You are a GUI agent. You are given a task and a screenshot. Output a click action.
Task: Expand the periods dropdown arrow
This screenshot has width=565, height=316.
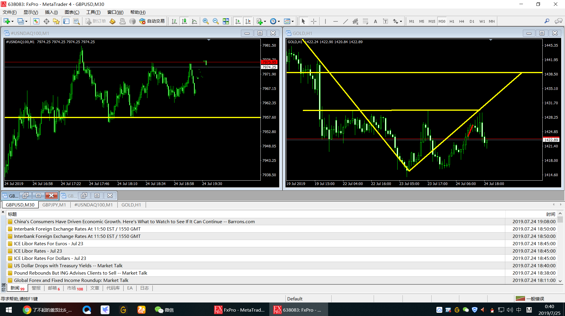point(279,21)
